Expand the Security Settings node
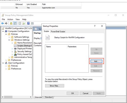The height and width of the screenshot is (103, 127). pyautogui.click(x=12, y=51)
